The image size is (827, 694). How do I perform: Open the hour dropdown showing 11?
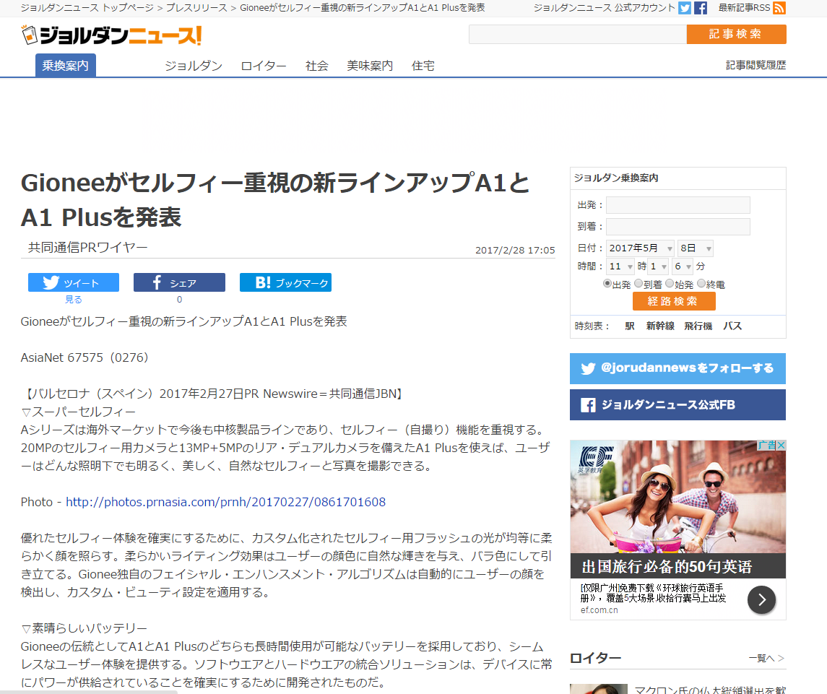(620, 266)
